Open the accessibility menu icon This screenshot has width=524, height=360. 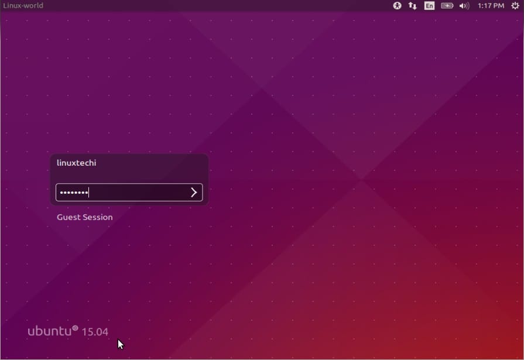397,6
